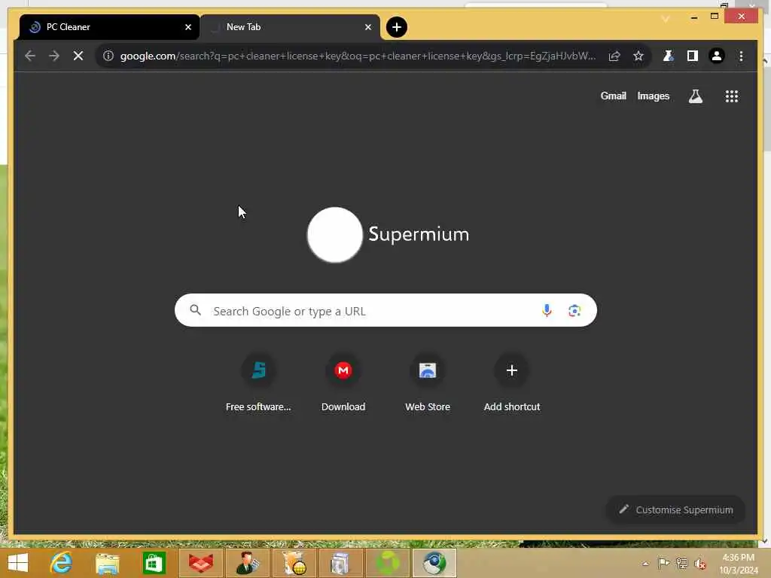Close the New Tab tab

click(367, 27)
